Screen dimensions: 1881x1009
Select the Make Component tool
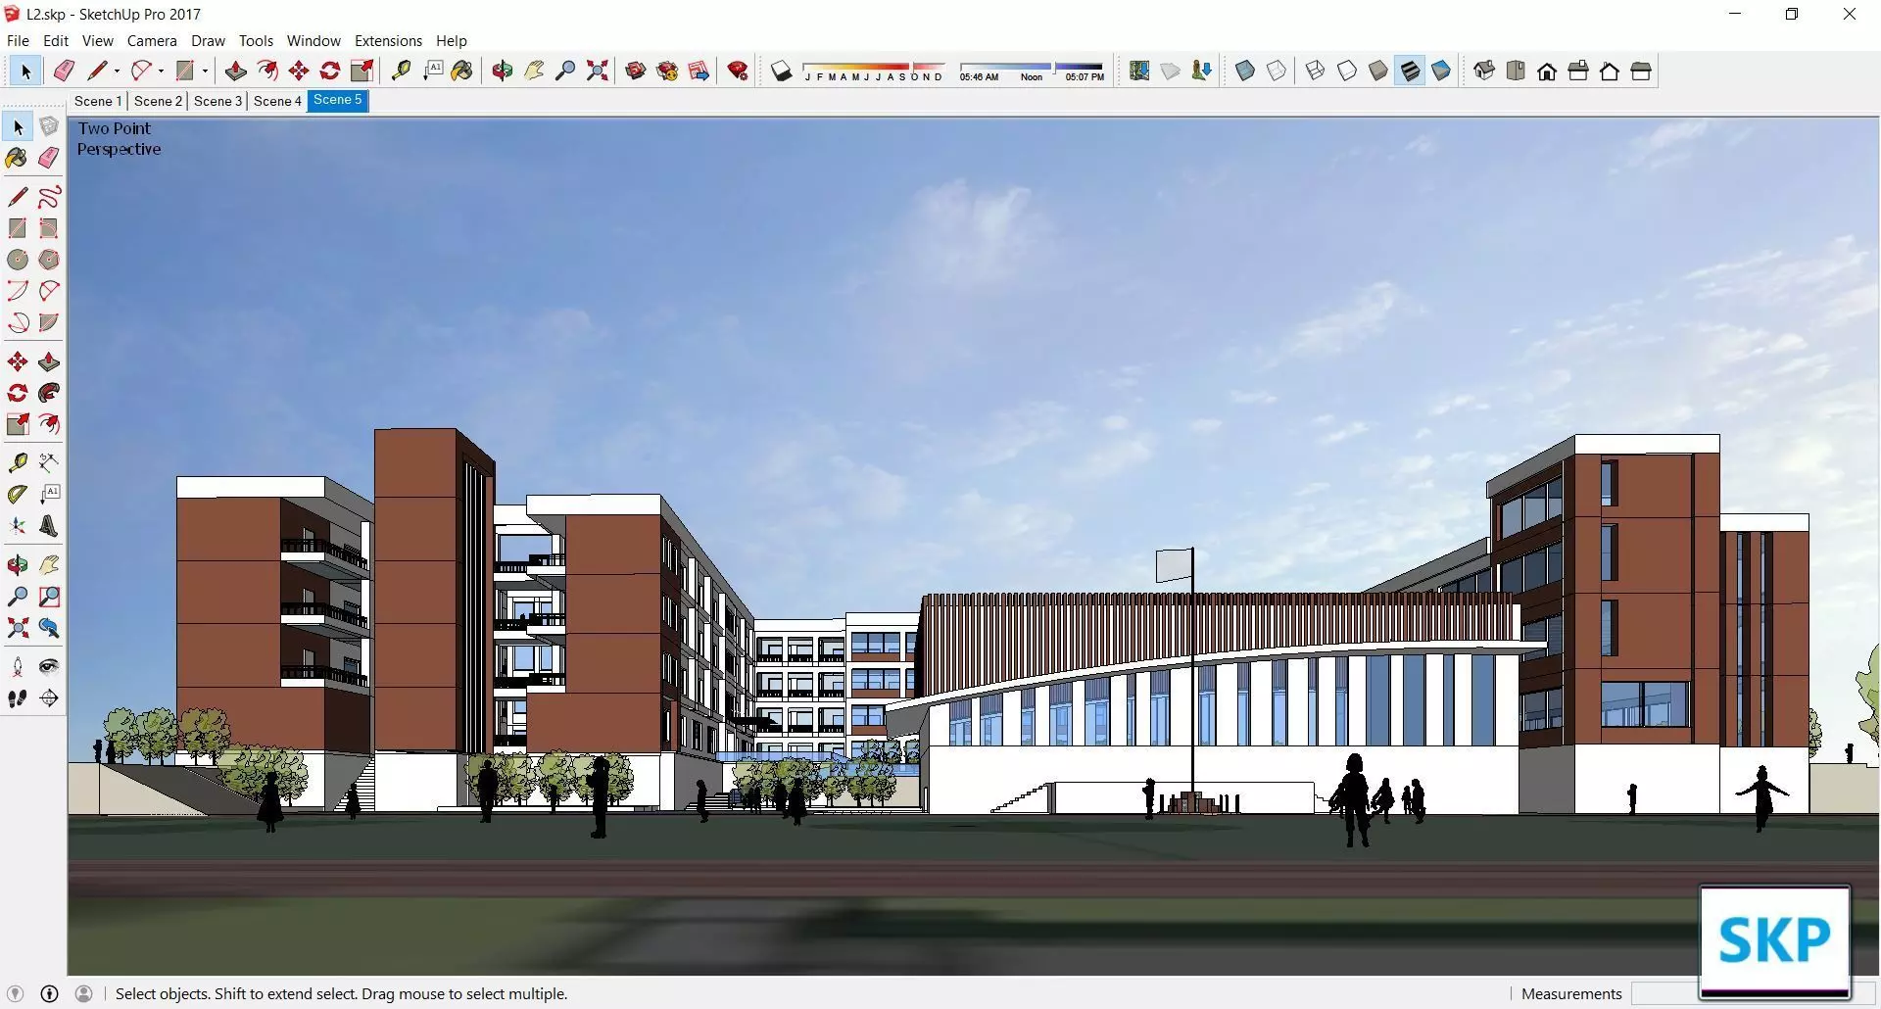pyautogui.click(x=49, y=127)
